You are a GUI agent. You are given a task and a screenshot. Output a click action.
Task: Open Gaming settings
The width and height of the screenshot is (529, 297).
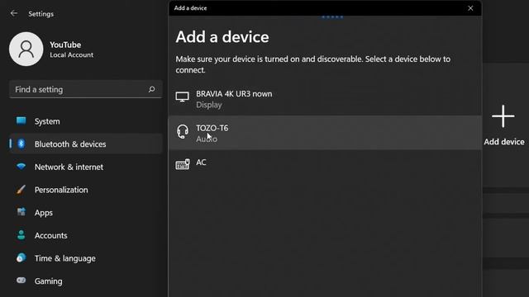(86, 281)
